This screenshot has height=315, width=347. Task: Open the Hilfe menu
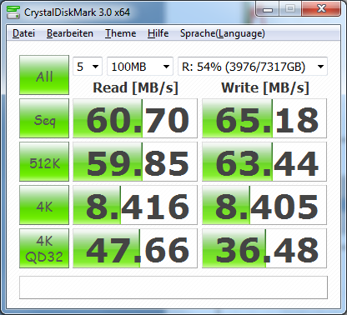point(158,33)
